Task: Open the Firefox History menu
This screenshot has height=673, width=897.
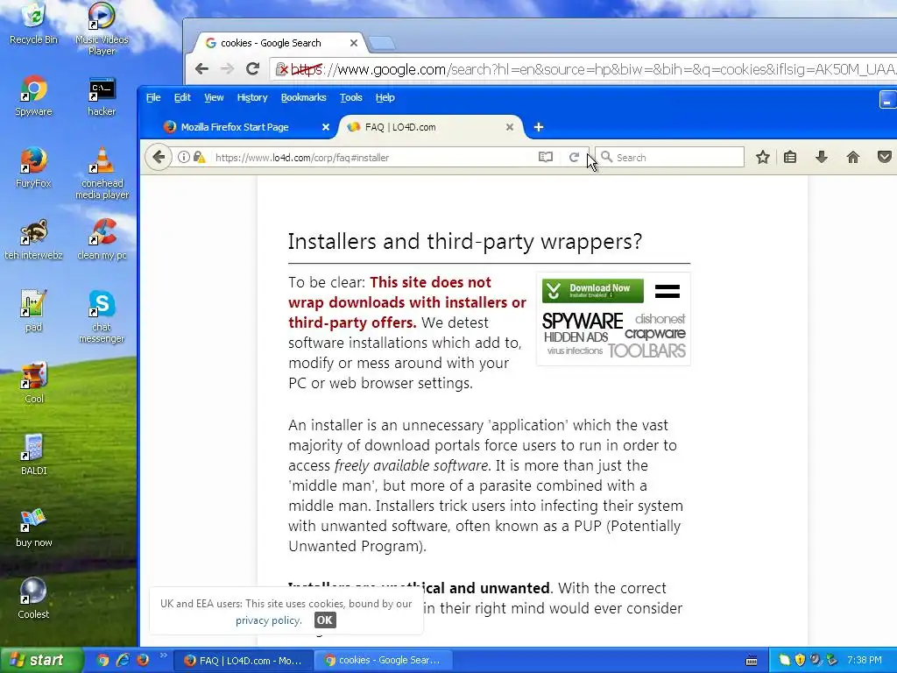Action: pyautogui.click(x=252, y=97)
